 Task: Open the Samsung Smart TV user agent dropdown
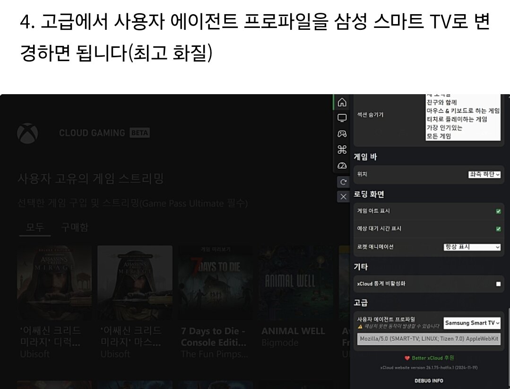pyautogui.click(x=472, y=323)
